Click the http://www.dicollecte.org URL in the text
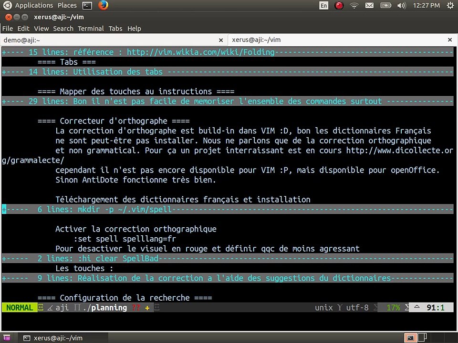Image resolution: width=458 pixels, height=343 pixels. pyautogui.click(x=400, y=151)
